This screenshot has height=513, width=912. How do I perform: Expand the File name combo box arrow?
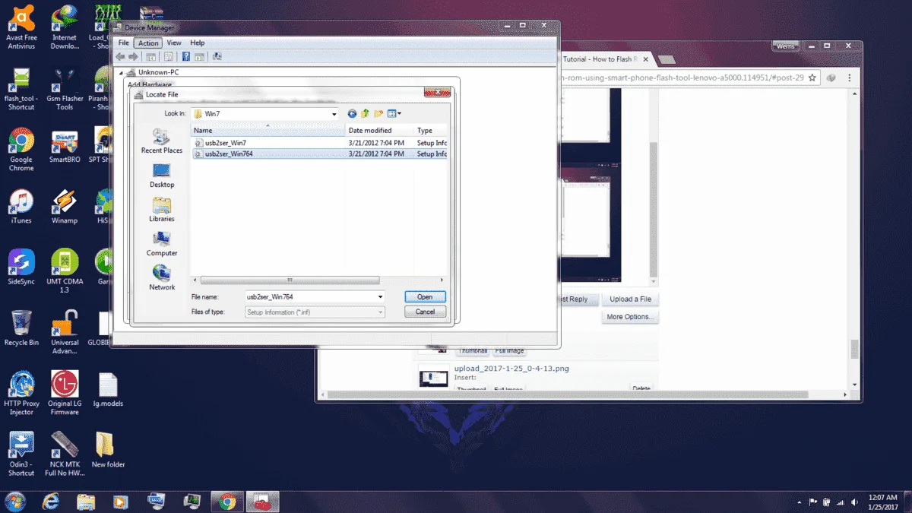[x=380, y=297]
